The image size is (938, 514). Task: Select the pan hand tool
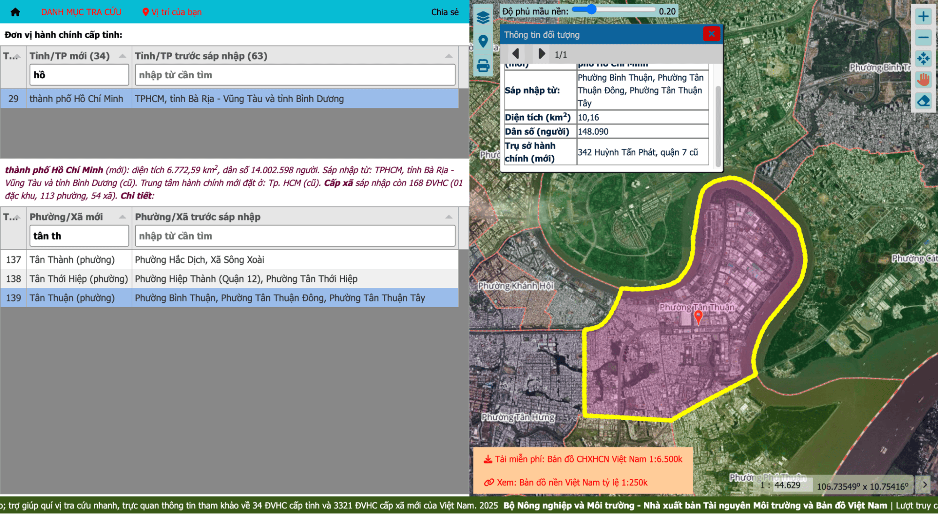(x=923, y=80)
